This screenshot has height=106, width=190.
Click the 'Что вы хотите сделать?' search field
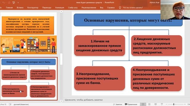pos(133,8)
